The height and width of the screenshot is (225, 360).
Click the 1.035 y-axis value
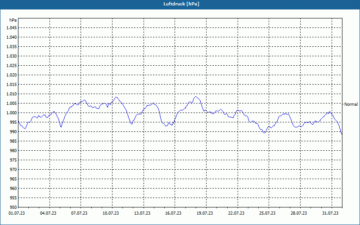(x=11, y=47)
